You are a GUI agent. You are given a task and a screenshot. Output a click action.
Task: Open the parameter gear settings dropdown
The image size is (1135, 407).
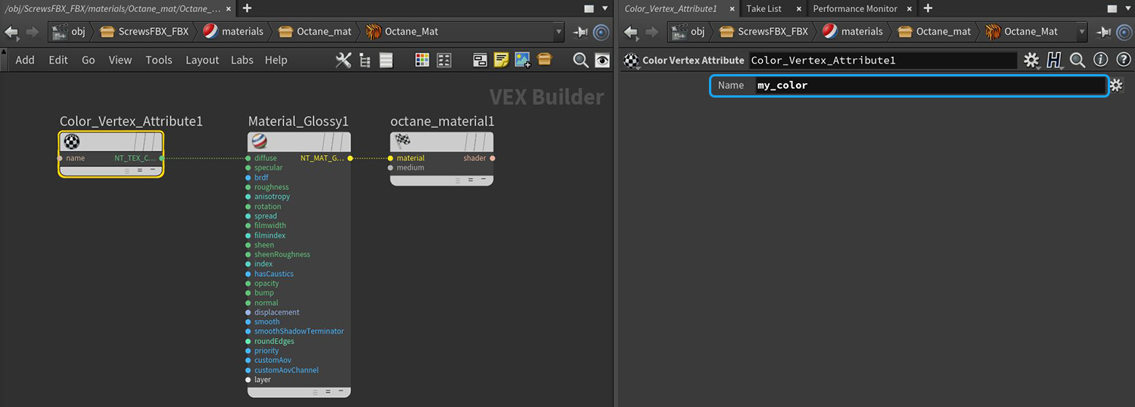[x=1031, y=61]
